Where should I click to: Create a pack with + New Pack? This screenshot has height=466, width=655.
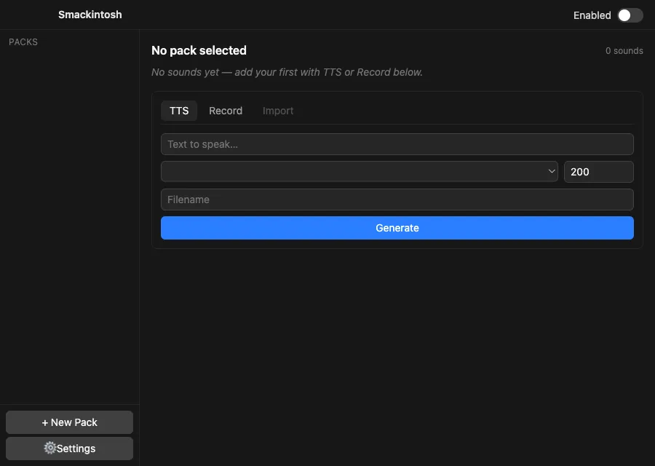(x=69, y=422)
